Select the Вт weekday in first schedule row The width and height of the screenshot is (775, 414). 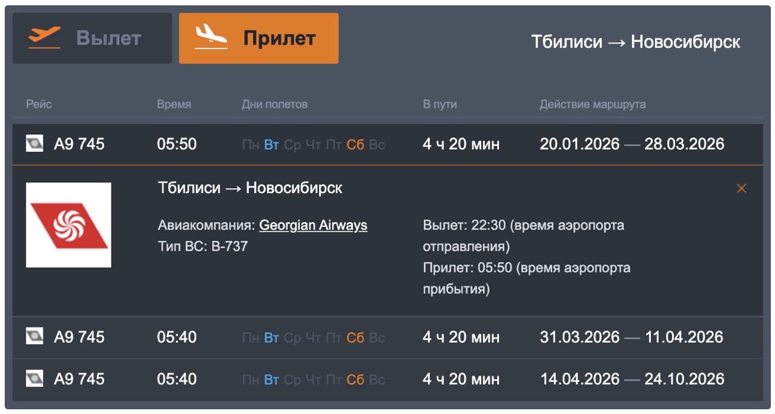click(271, 144)
